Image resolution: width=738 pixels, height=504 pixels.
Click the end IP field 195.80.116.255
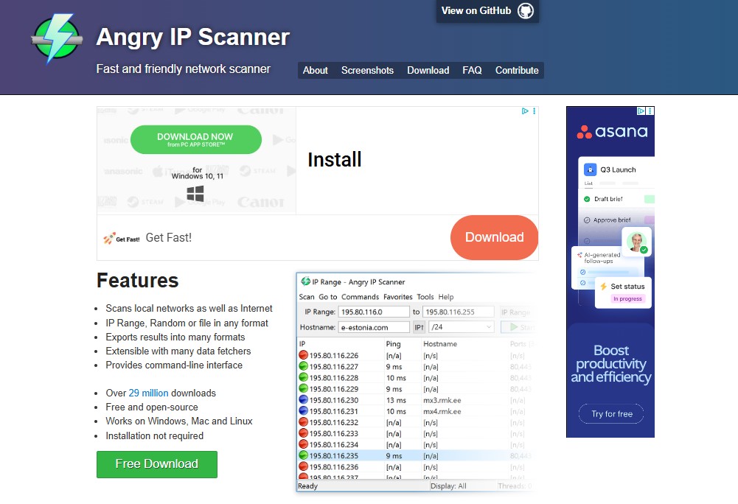pyautogui.click(x=458, y=312)
